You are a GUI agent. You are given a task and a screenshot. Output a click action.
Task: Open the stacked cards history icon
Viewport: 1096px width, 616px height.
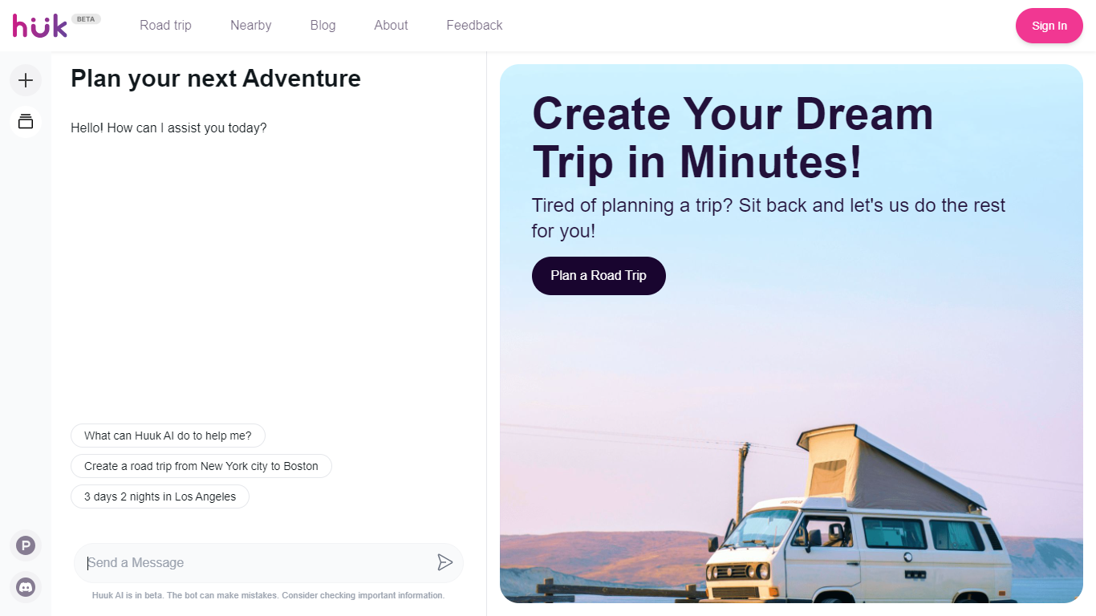(x=26, y=122)
